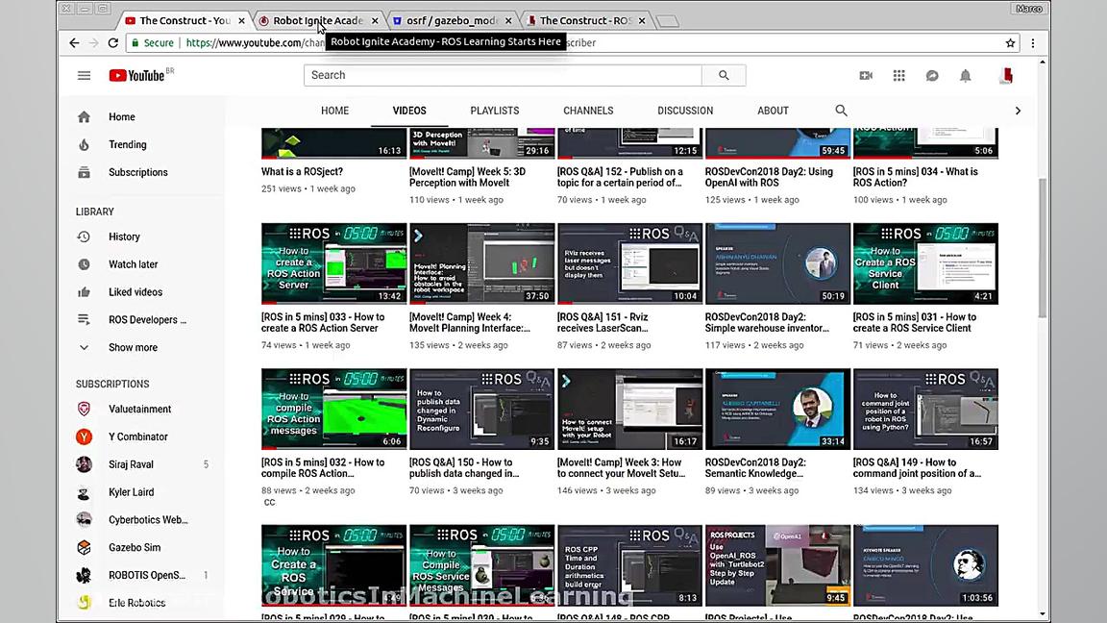This screenshot has height=623, width=1107.
Task: Open the ABOUT tab
Action: (x=773, y=111)
